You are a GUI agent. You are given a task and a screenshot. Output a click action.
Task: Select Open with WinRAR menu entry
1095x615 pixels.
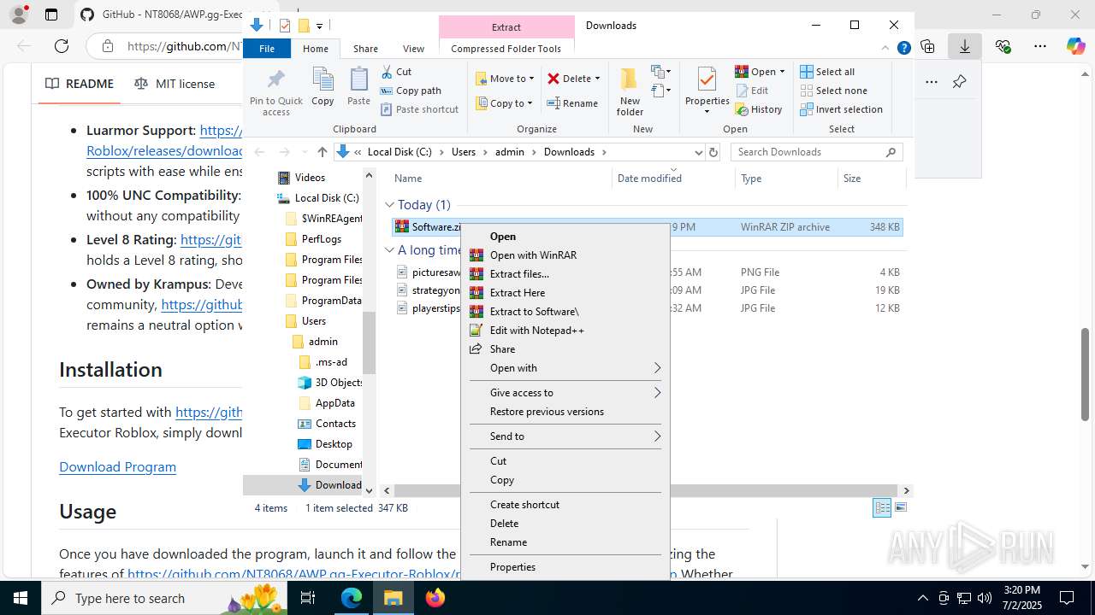click(565, 255)
